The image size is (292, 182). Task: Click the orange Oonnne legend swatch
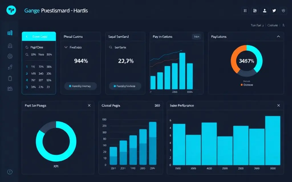point(242,85)
